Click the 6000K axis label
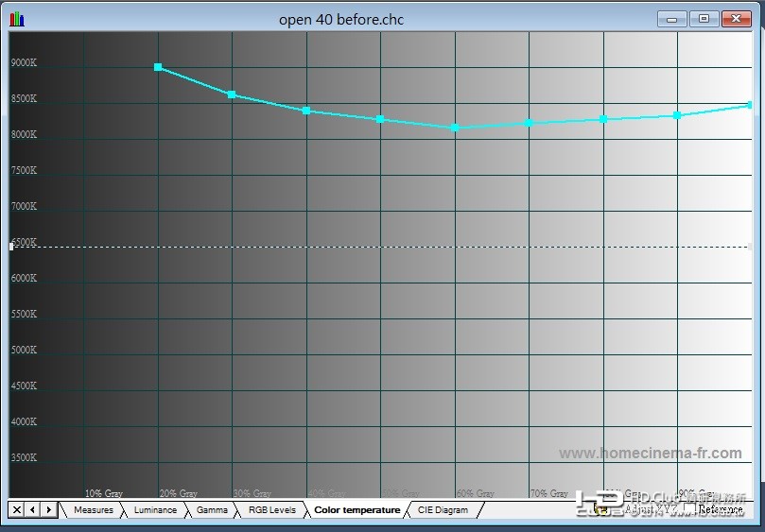765x532 pixels. pyautogui.click(x=24, y=278)
